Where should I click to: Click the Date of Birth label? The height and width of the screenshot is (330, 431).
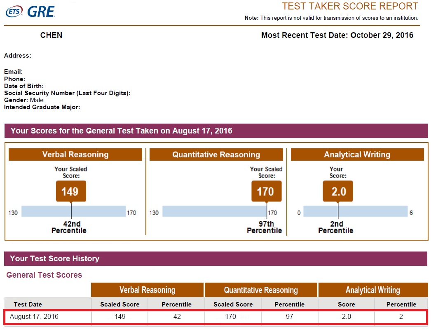pyautogui.click(x=23, y=86)
